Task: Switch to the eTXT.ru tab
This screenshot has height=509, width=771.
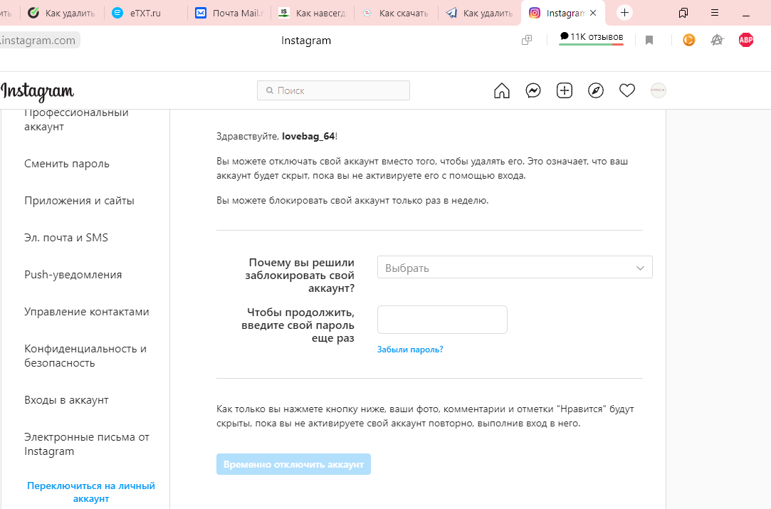Action: [146, 14]
